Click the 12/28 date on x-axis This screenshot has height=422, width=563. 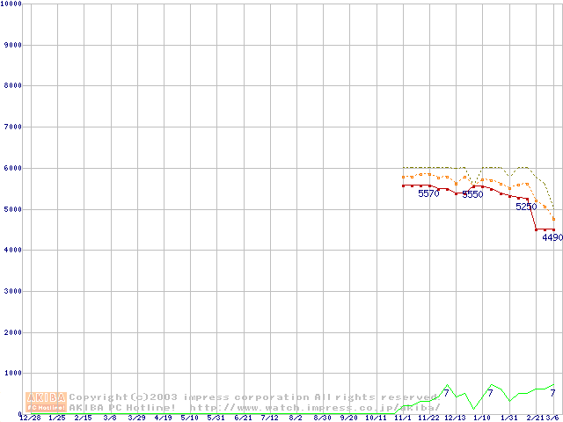click(x=30, y=418)
